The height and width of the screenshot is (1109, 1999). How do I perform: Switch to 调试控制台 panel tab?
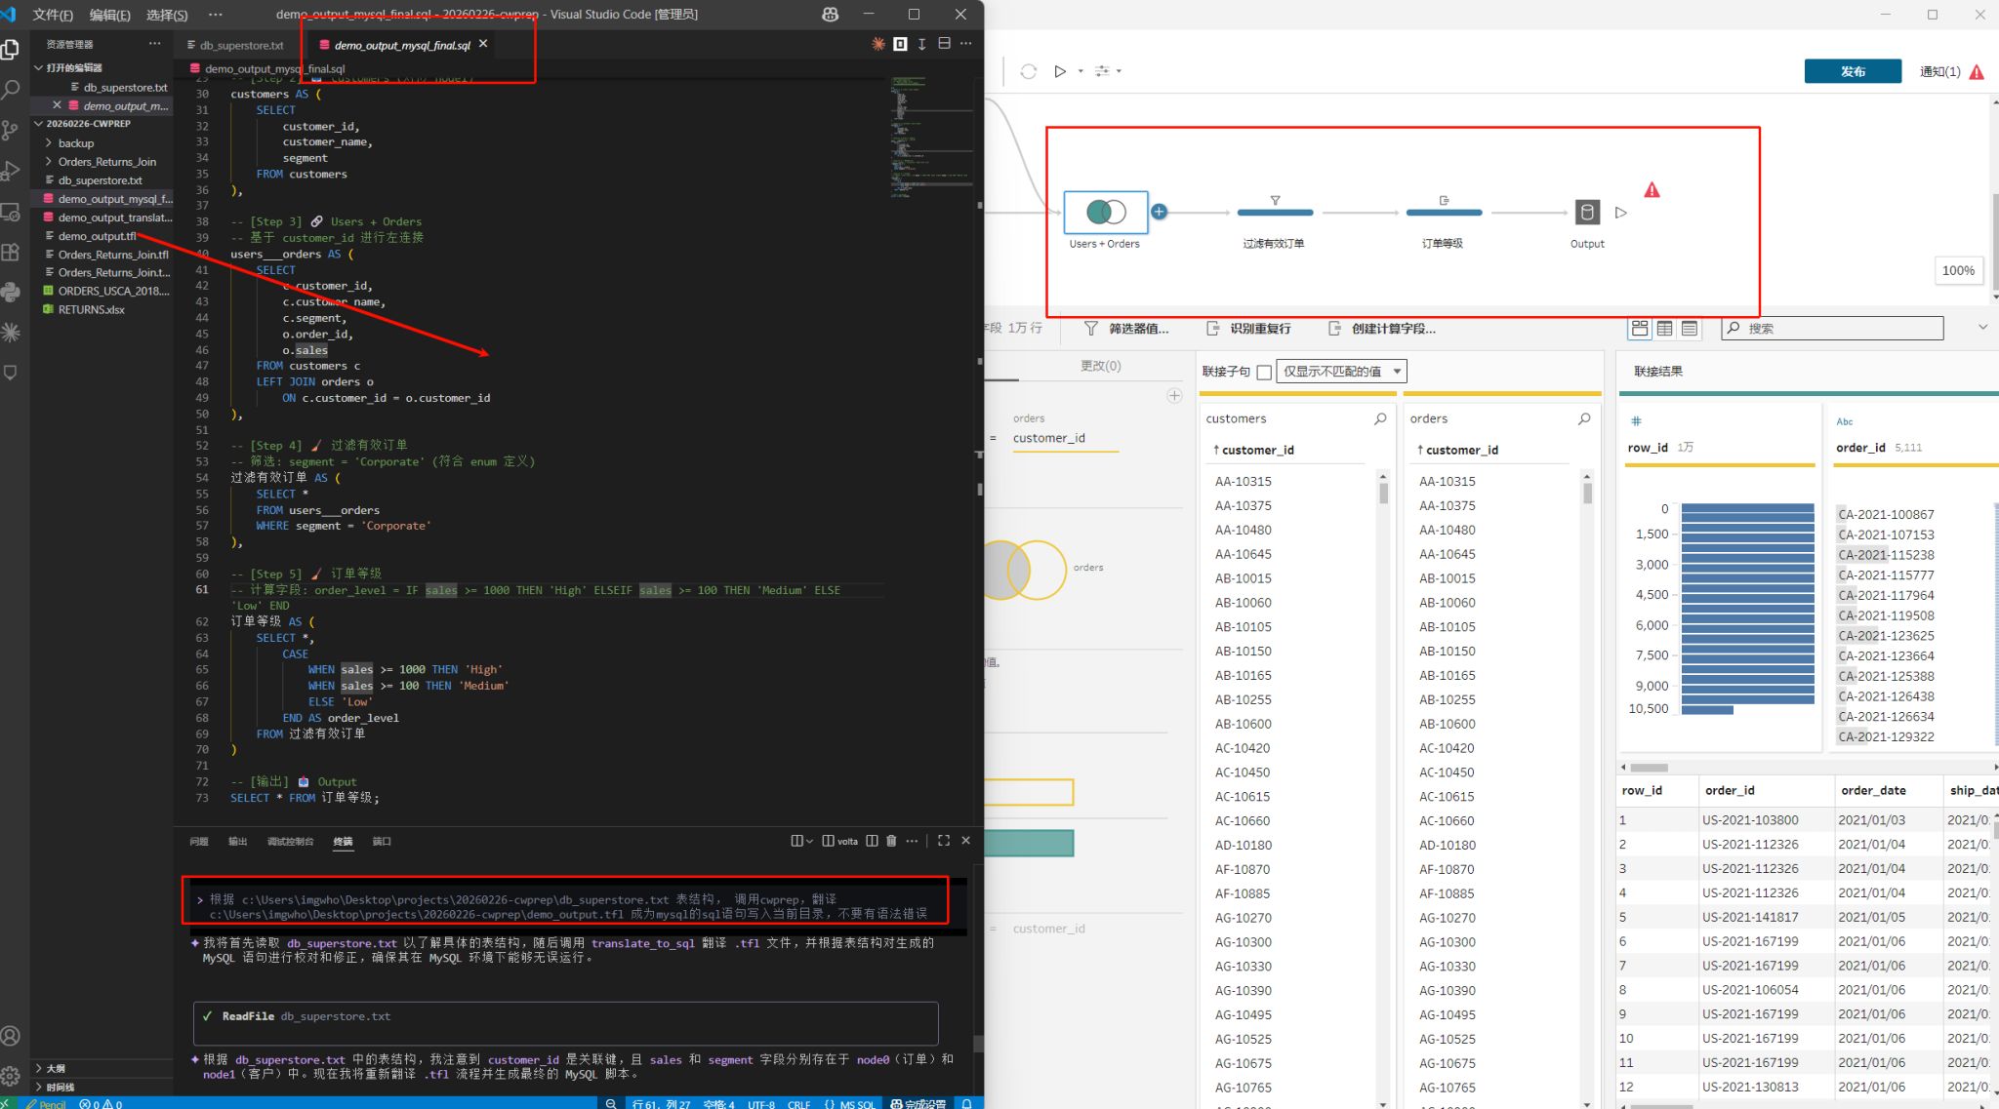tap(290, 841)
